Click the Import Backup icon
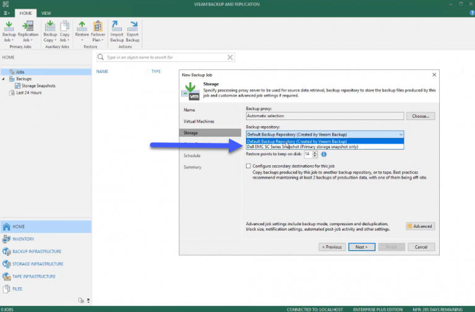This screenshot has width=475, height=312. click(117, 31)
